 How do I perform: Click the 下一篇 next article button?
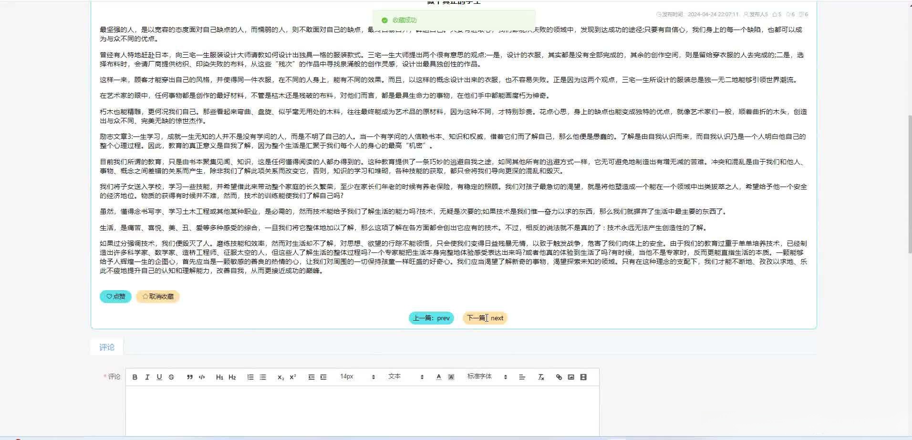pyautogui.click(x=485, y=317)
